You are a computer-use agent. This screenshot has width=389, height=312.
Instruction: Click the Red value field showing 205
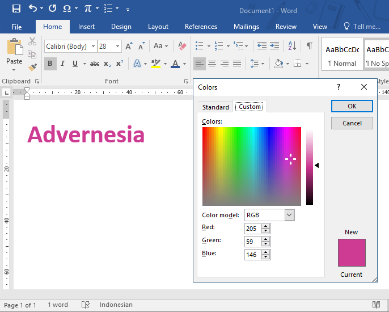tap(253, 229)
